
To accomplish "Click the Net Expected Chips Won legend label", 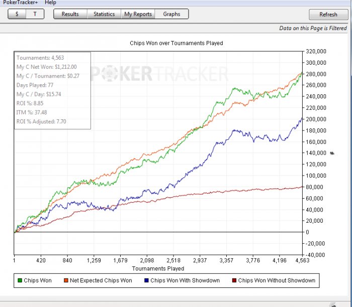I will 101,280.
